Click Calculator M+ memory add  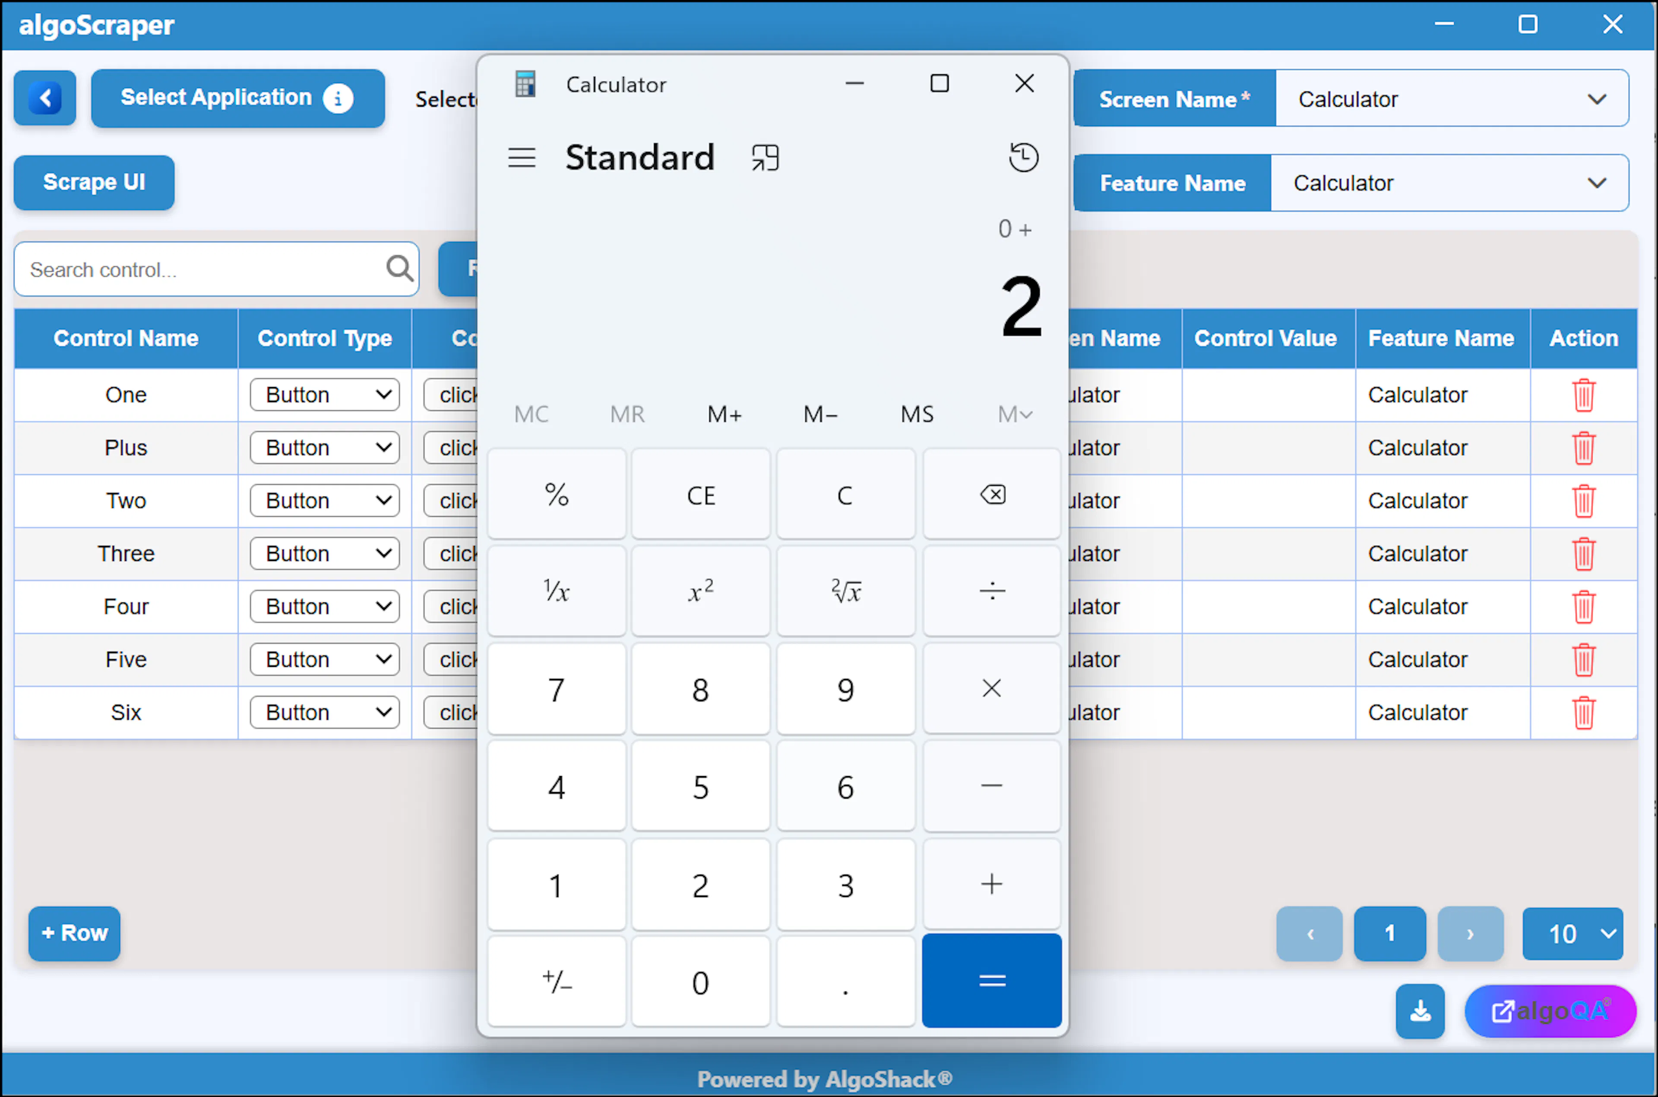pyautogui.click(x=725, y=414)
